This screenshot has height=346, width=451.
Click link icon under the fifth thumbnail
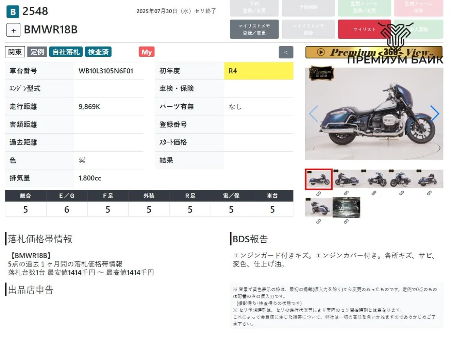[x=429, y=193]
